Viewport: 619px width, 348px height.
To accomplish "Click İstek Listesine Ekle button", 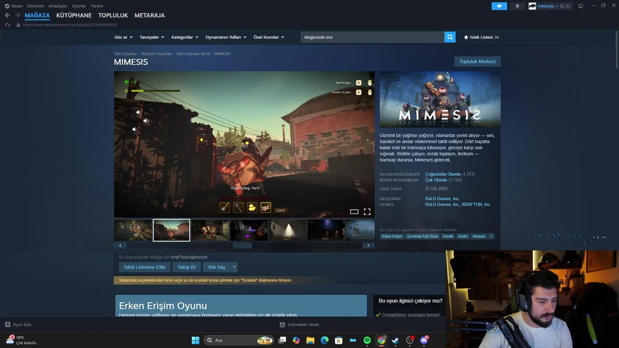I will coord(145,267).
